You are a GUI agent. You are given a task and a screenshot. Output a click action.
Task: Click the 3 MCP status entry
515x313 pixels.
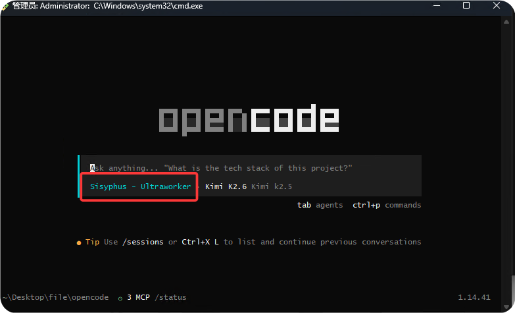[x=138, y=297]
